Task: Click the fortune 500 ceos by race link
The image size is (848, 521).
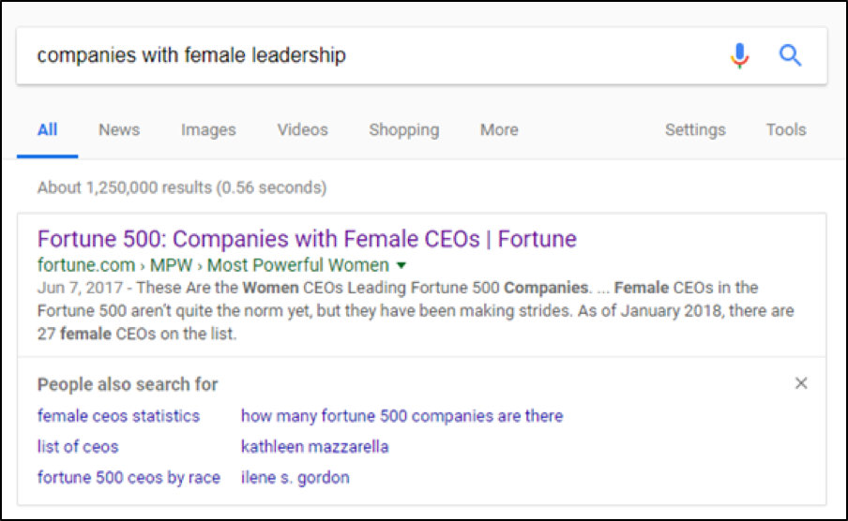Action: (x=129, y=477)
